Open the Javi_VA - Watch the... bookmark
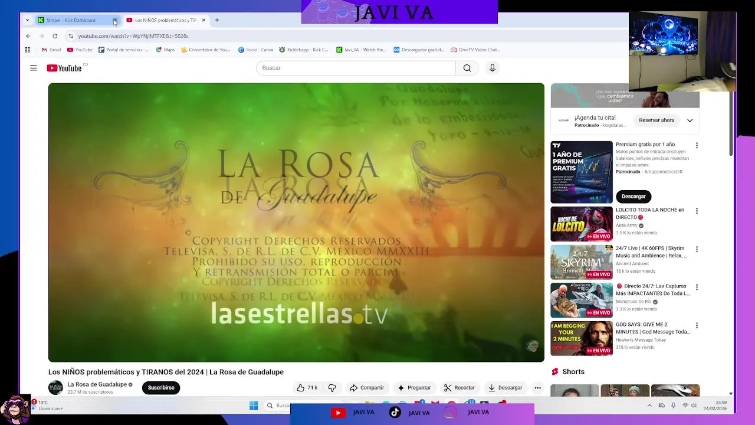The width and height of the screenshot is (755, 425). click(361, 50)
